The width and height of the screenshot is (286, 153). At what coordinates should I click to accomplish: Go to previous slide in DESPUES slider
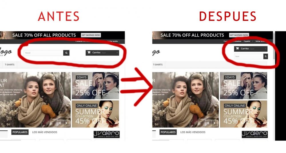tap(208, 123)
